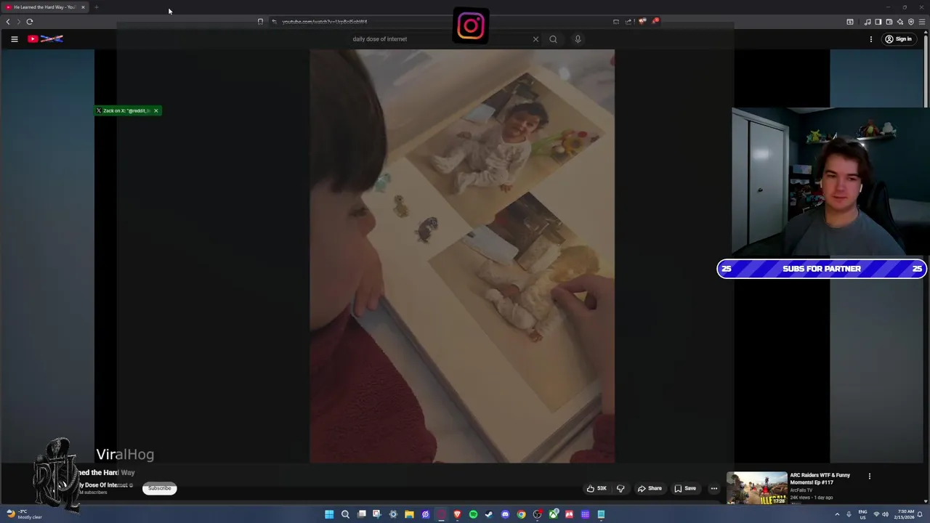
Task: Open volume control in system tray
Action: (885, 514)
